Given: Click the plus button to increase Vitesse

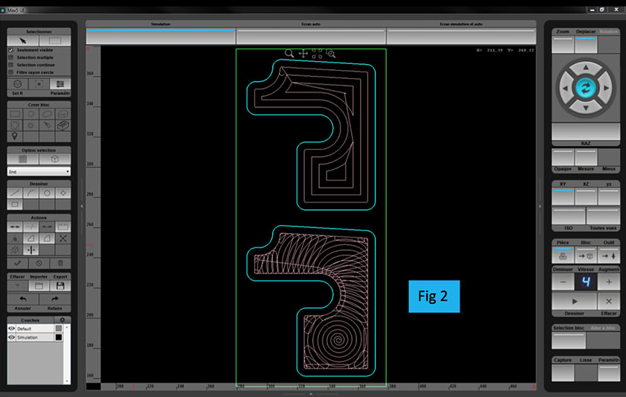Looking at the screenshot, I should (609, 282).
